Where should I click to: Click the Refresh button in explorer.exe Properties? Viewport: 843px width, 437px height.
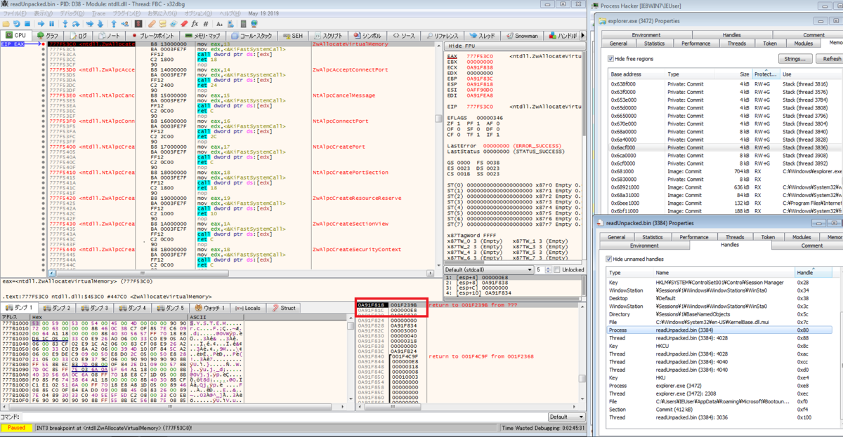pyautogui.click(x=831, y=59)
